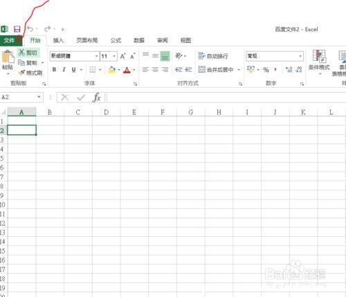Toggle top vertical align
346x297 pixels.
pyautogui.click(x=145, y=55)
